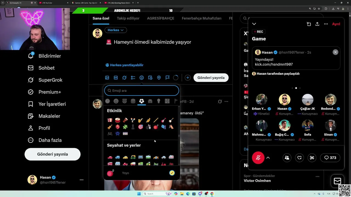Select food burger emoji category
The width and height of the screenshot is (351, 197).
(133, 101)
